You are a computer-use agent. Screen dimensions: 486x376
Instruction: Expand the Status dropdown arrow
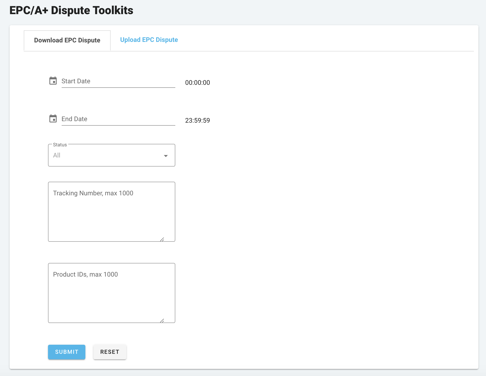point(166,156)
